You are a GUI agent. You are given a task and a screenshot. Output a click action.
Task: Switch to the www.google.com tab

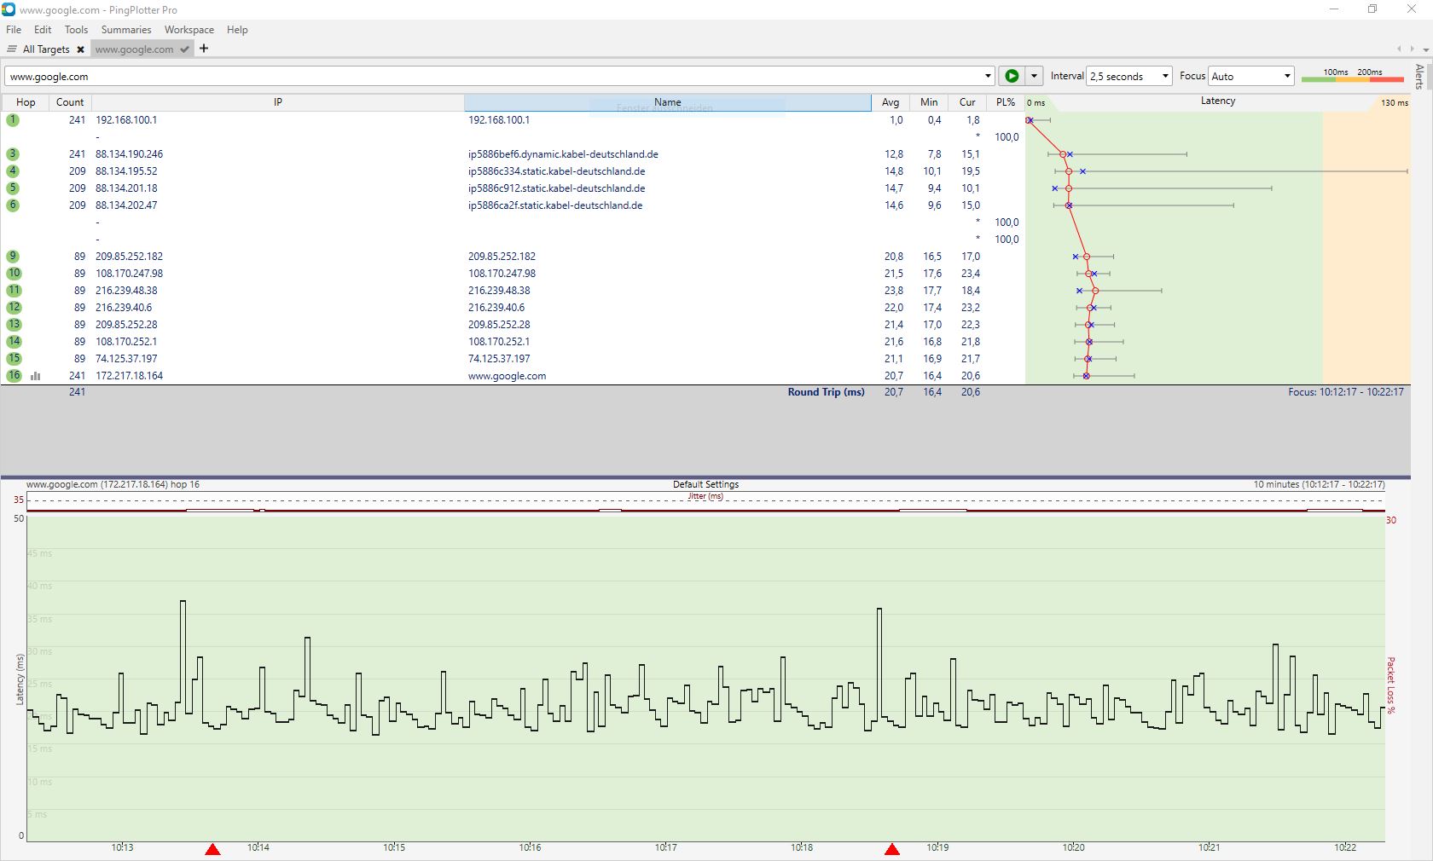[134, 49]
